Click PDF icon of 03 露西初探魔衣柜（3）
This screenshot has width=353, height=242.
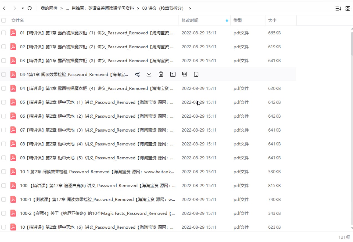(x=13, y=60)
